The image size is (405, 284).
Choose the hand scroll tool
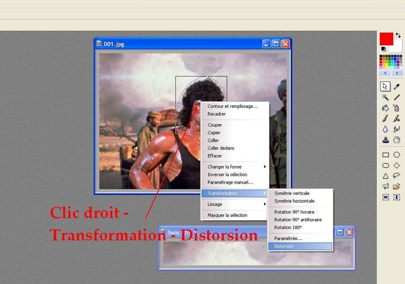(397, 140)
